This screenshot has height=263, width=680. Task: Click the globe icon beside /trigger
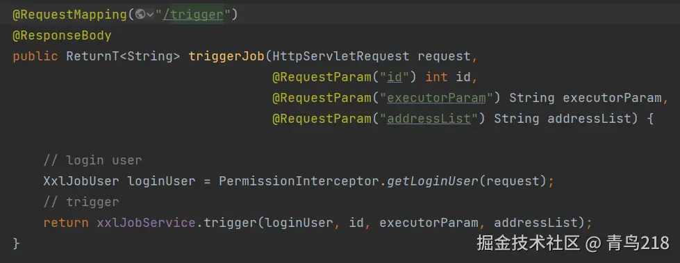click(140, 15)
